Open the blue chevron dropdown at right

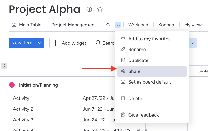tap(192, 43)
